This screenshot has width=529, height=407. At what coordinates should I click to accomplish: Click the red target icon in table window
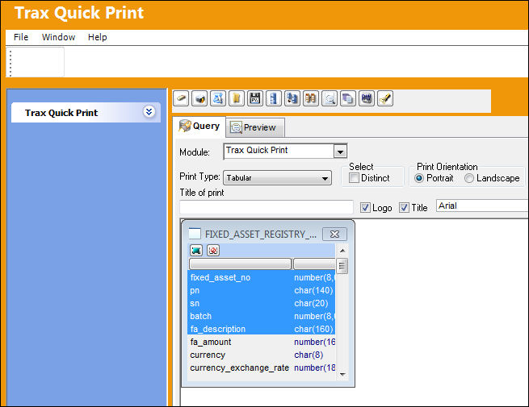pos(213,250)
